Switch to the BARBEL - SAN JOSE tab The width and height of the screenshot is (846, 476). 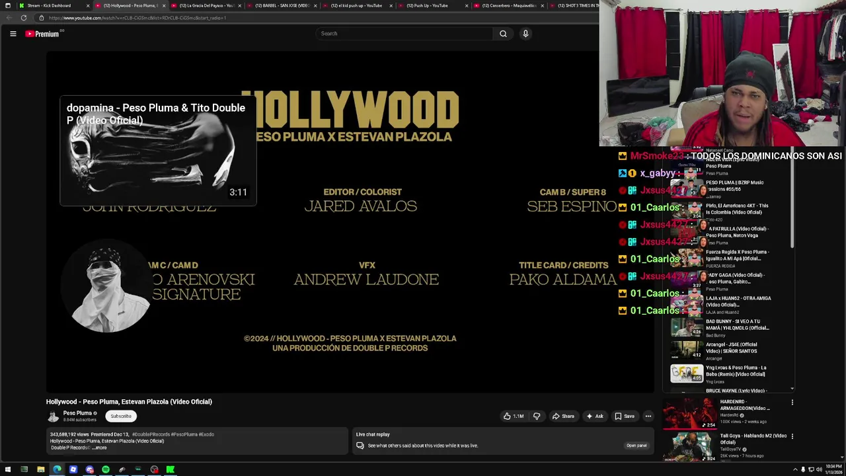pos(283,5)
